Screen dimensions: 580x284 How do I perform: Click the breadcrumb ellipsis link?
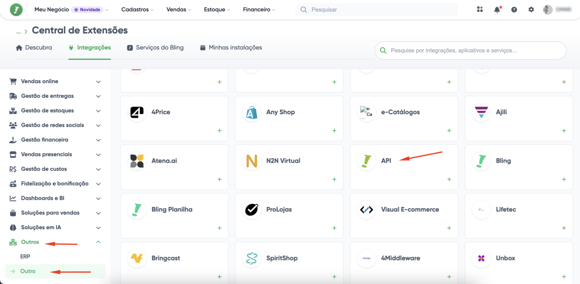click(x=18, y=31)
